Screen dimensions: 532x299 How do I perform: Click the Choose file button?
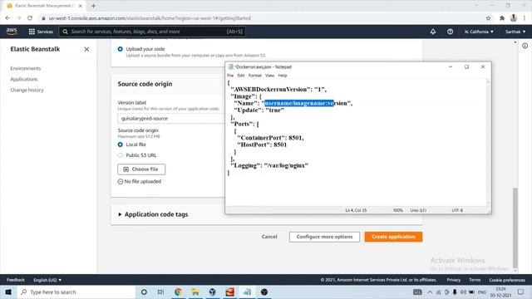click(141, 169)
